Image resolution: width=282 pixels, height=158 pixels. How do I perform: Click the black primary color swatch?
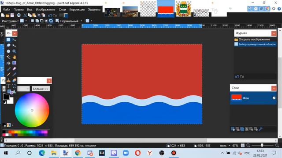tap(6, 97)
